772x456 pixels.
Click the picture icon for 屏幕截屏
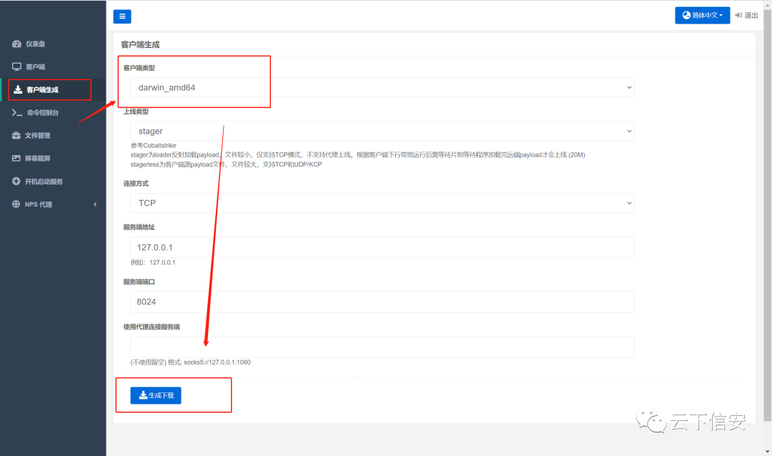(x=16, y=158)
